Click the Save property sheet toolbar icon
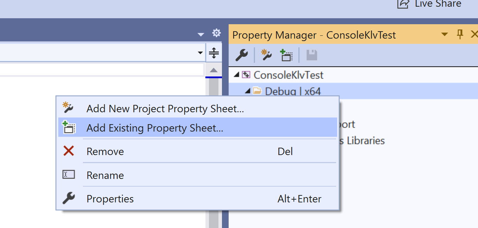Screen dimensions: 478x228 coord(311,55)
